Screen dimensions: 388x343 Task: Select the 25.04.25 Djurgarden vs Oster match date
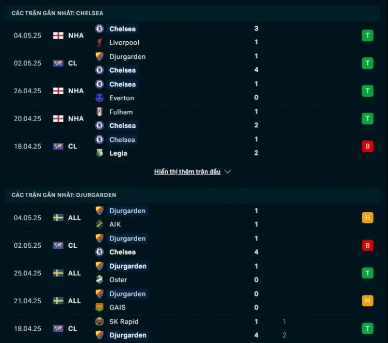pyautogui.click(x=28, y=273)
